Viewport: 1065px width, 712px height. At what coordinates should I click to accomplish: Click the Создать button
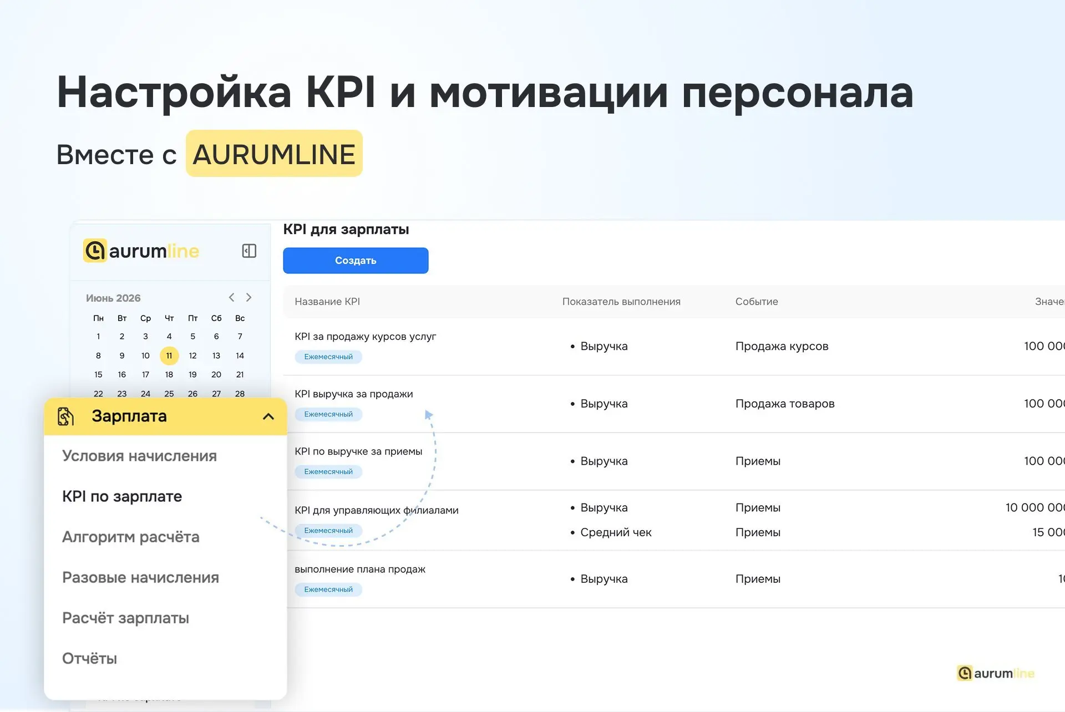pos(356,260)
